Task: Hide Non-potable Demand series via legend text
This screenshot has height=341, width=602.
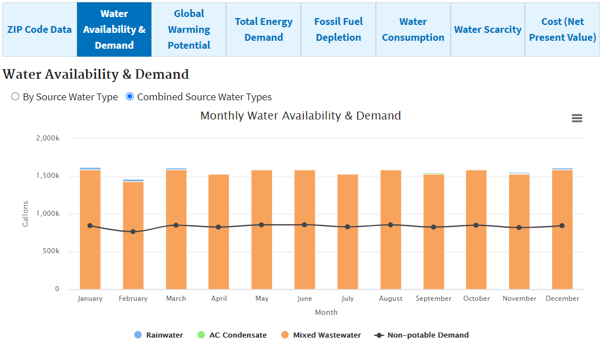Action: [x=428, y=335]
